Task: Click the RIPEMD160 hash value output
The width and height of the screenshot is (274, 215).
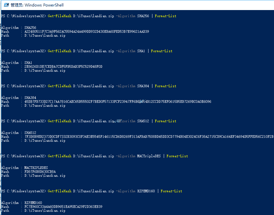Action: click(x=63, y=207)
